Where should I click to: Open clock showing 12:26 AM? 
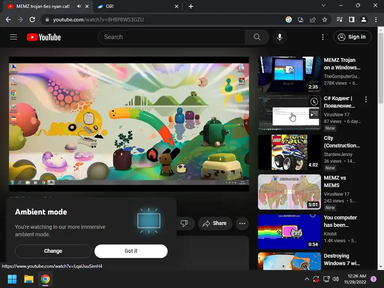pos(355,279)
